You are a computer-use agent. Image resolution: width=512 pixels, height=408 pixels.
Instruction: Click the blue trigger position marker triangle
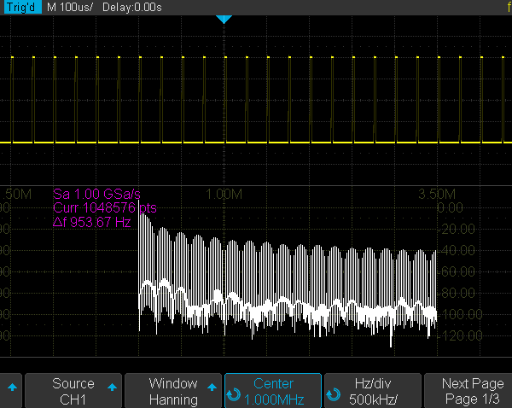tap(224, 19)
